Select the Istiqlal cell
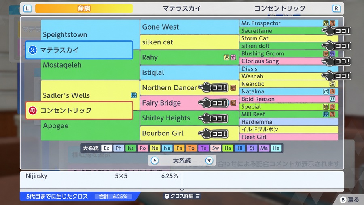This screenshot has width=364, height=205. (x=189, y=72)
